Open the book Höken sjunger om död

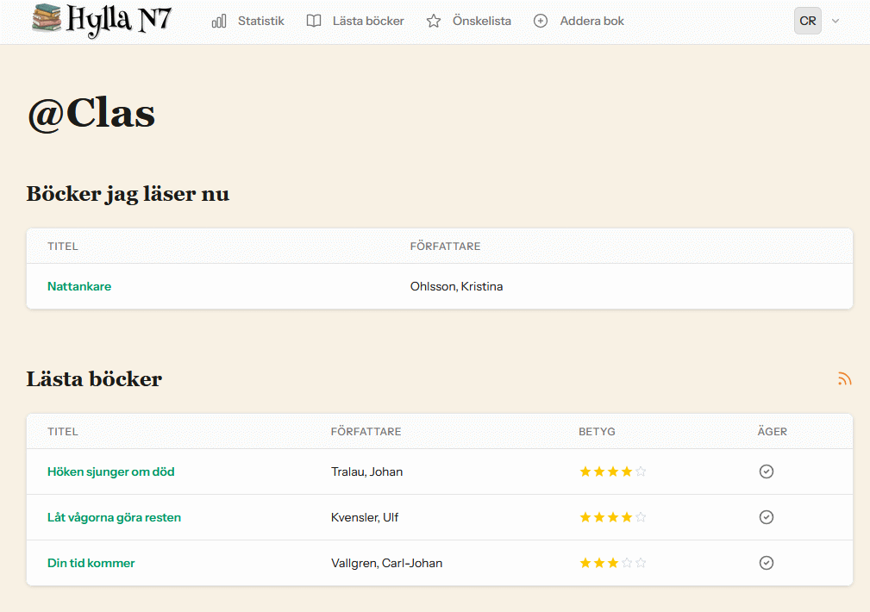pos(111,471)
